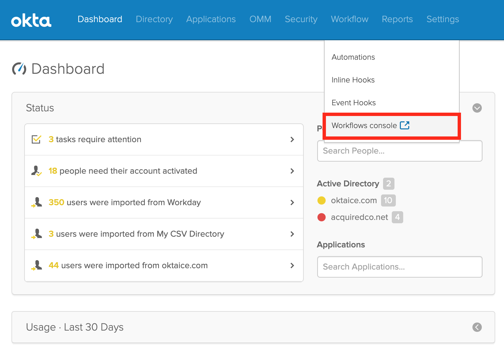Click the tasks checkmark icon
Viewport: 504px width, 352px height.
[36, 139]
